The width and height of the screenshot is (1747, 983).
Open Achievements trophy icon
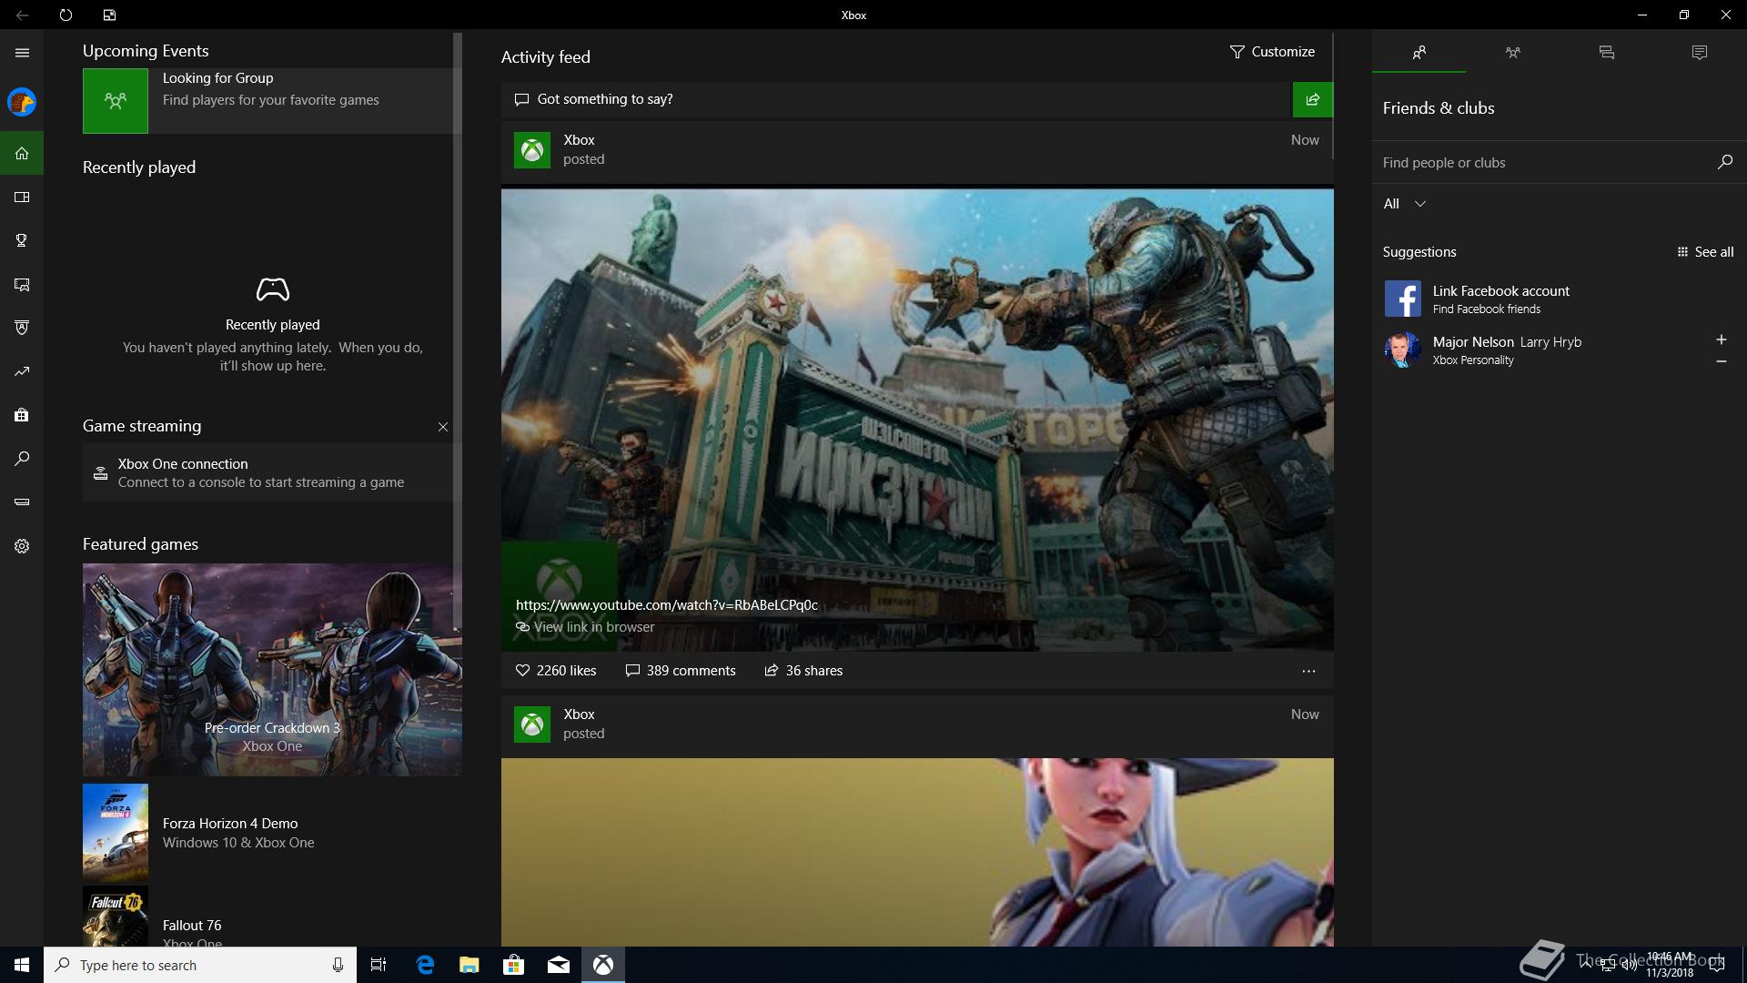pos(22,240)
